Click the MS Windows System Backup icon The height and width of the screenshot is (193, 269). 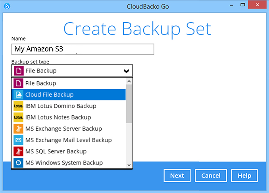(x=18, y=162)
